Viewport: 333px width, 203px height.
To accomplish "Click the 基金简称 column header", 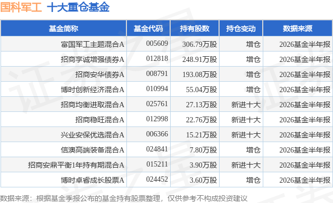I will pos(63,29).
